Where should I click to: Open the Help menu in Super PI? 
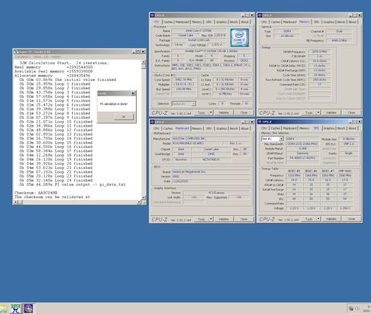pyautogui.click(x=56, y=56)
